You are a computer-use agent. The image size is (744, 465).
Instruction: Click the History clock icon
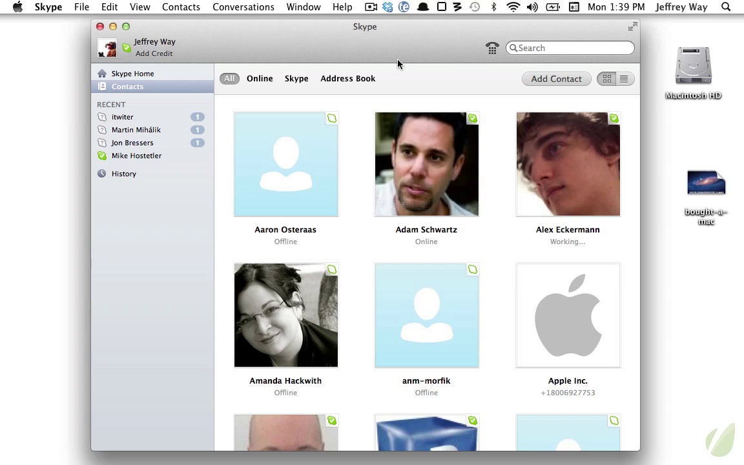click(x=101, y=173)
